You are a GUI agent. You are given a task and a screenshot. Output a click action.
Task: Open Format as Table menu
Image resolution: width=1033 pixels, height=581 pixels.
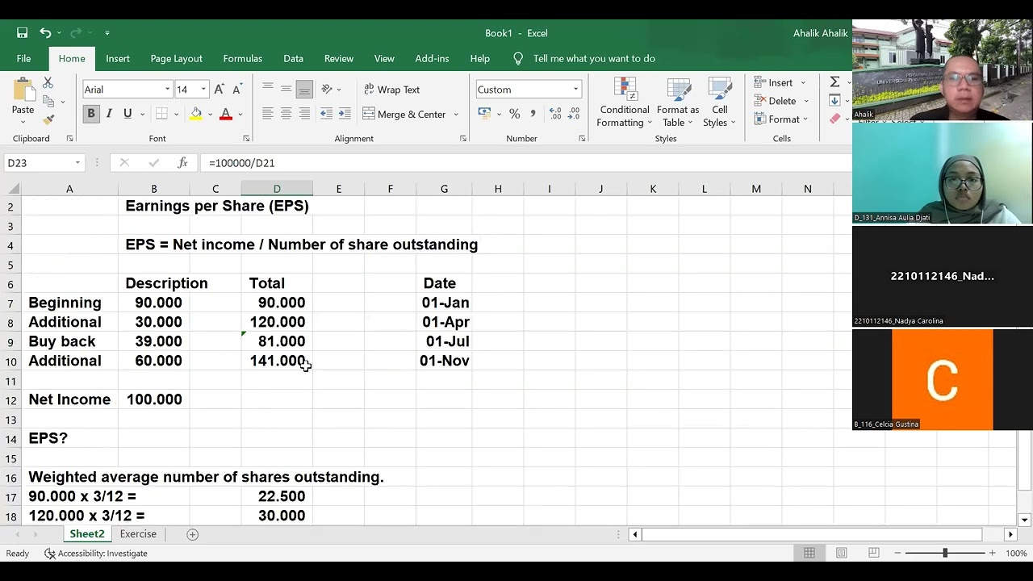tap(678, 102)
